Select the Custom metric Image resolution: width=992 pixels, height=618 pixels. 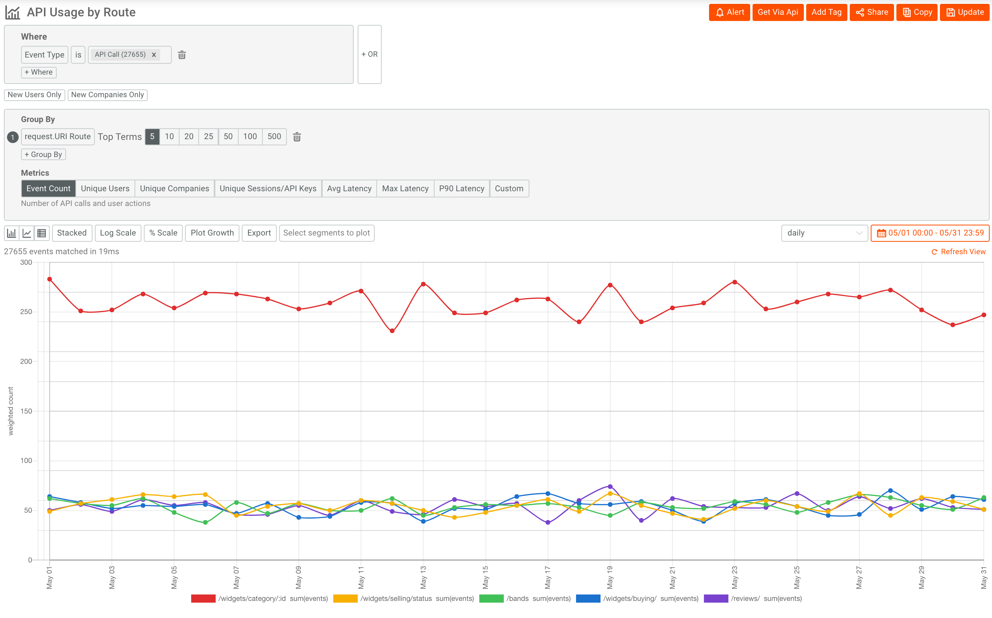coord(509,189)
